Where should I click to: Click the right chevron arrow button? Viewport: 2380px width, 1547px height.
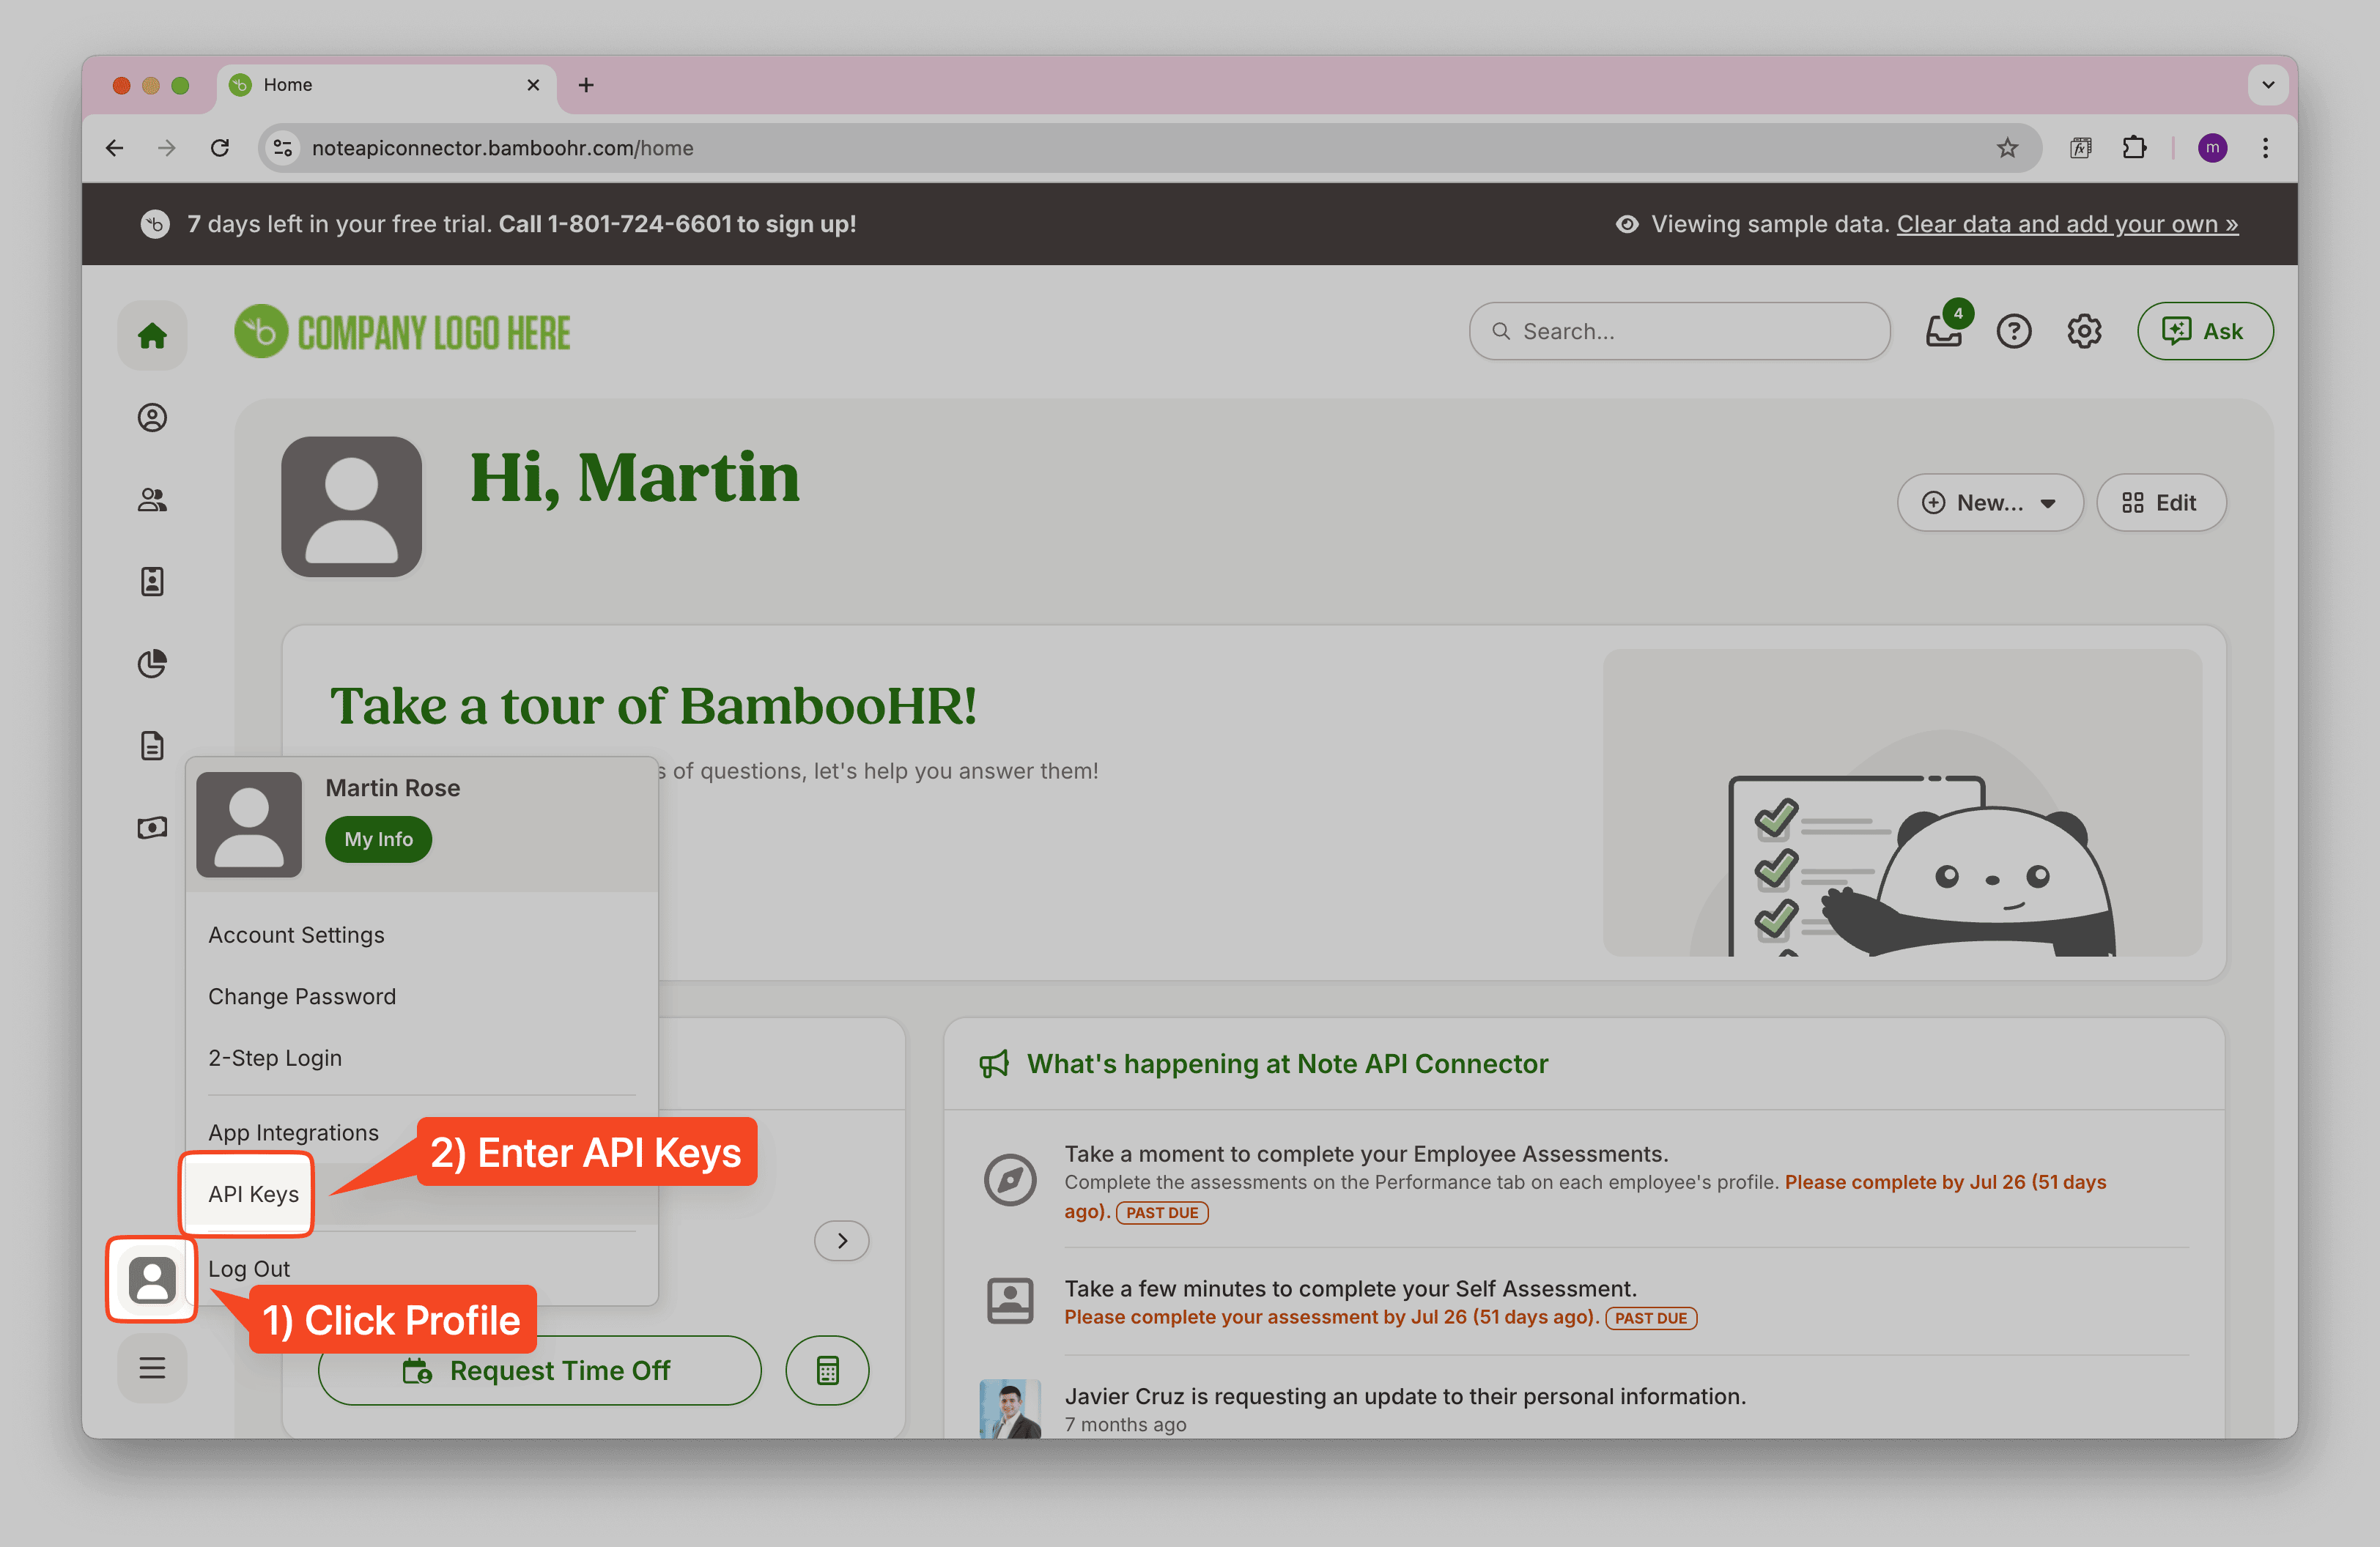[x=842, y=1240]
